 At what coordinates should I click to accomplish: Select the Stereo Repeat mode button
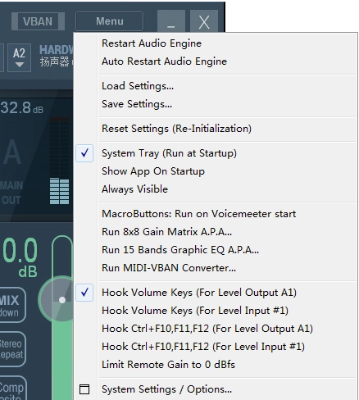point(11,349)
